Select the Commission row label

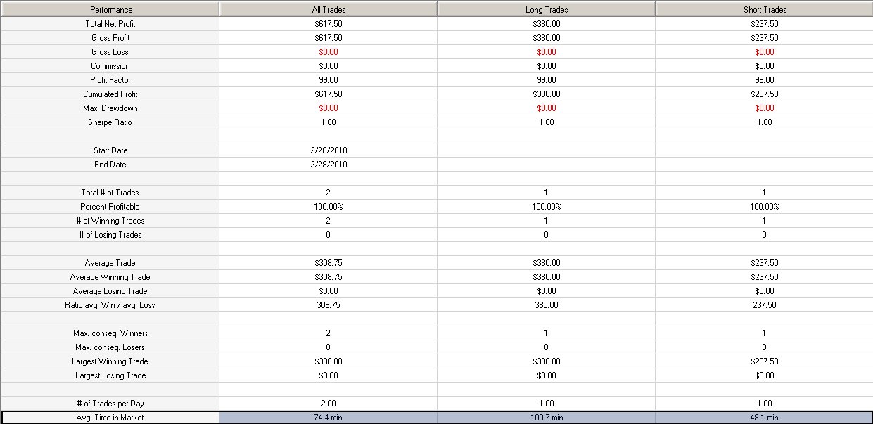pyautogui.click(x=110, y=66)
